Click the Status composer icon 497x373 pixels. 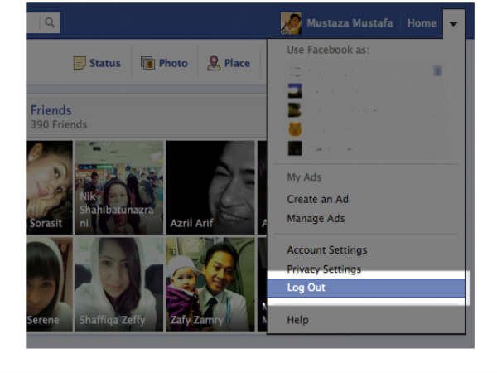point(80,63)
